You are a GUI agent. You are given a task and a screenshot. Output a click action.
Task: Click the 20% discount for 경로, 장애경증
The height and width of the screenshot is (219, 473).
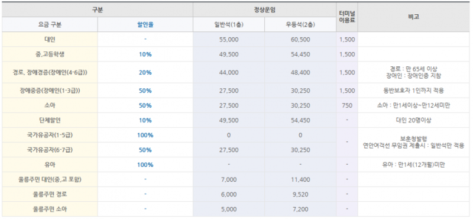(145, 72)
